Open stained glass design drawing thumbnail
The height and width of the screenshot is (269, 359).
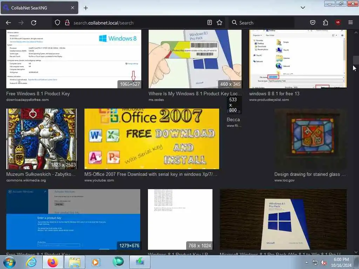311,139
